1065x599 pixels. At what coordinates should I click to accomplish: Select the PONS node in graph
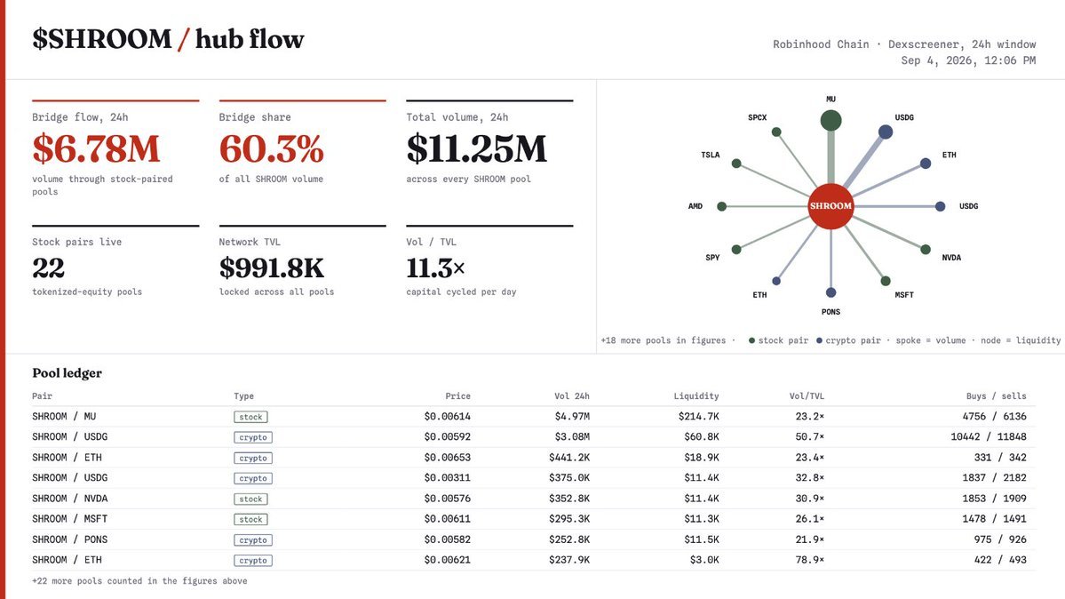point(831,292)
